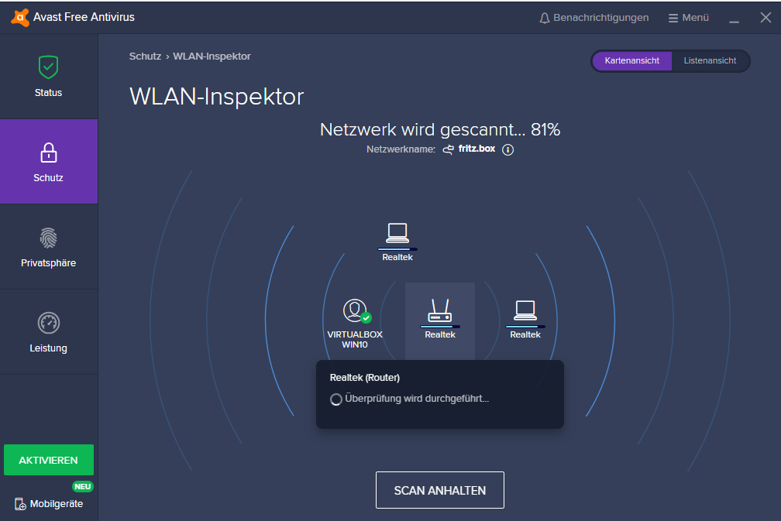
Task: Switch to Kartenansicht view
Action: pos(631,60)
